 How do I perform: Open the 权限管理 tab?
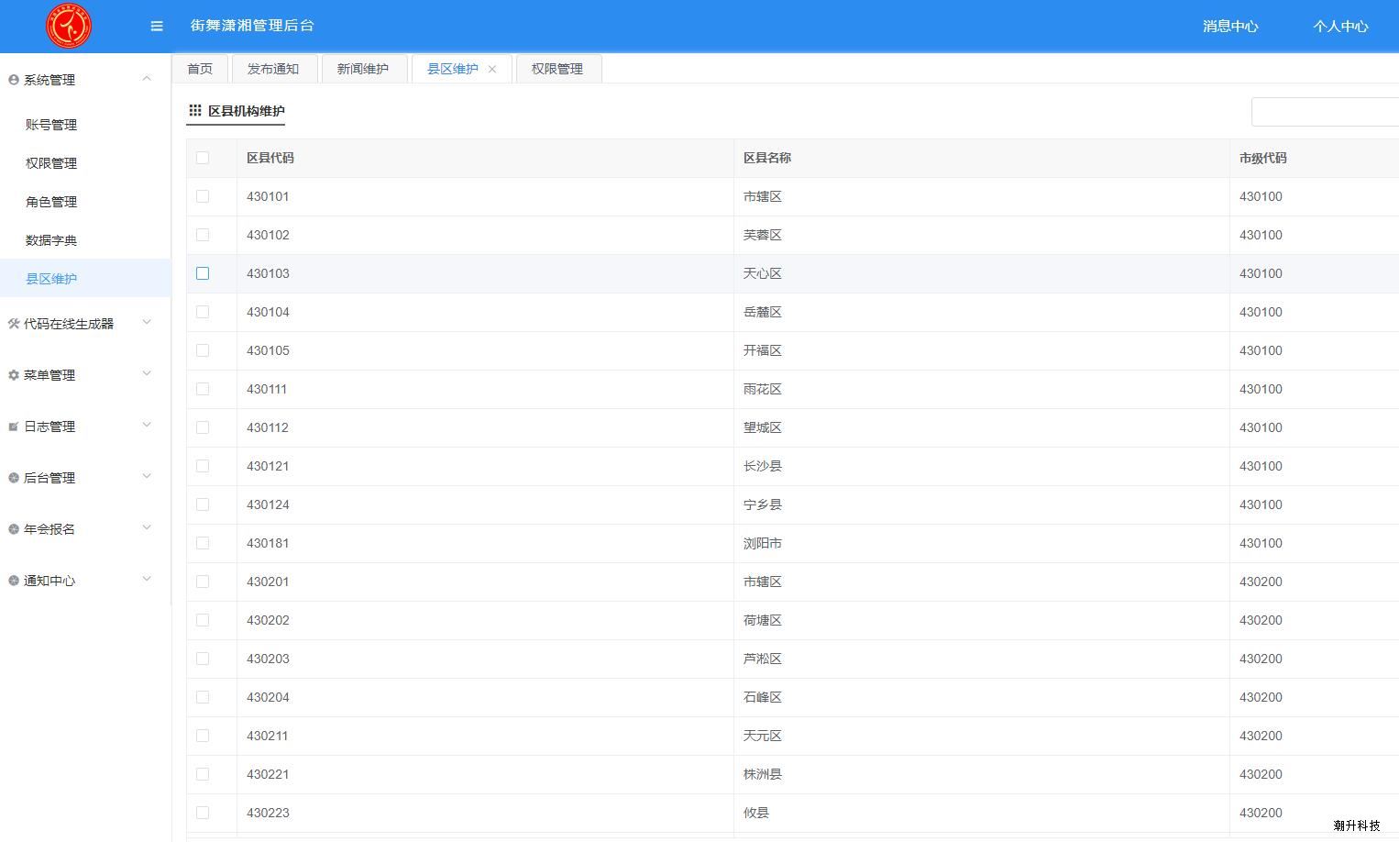pyautogui.click(x=557, y=69)
